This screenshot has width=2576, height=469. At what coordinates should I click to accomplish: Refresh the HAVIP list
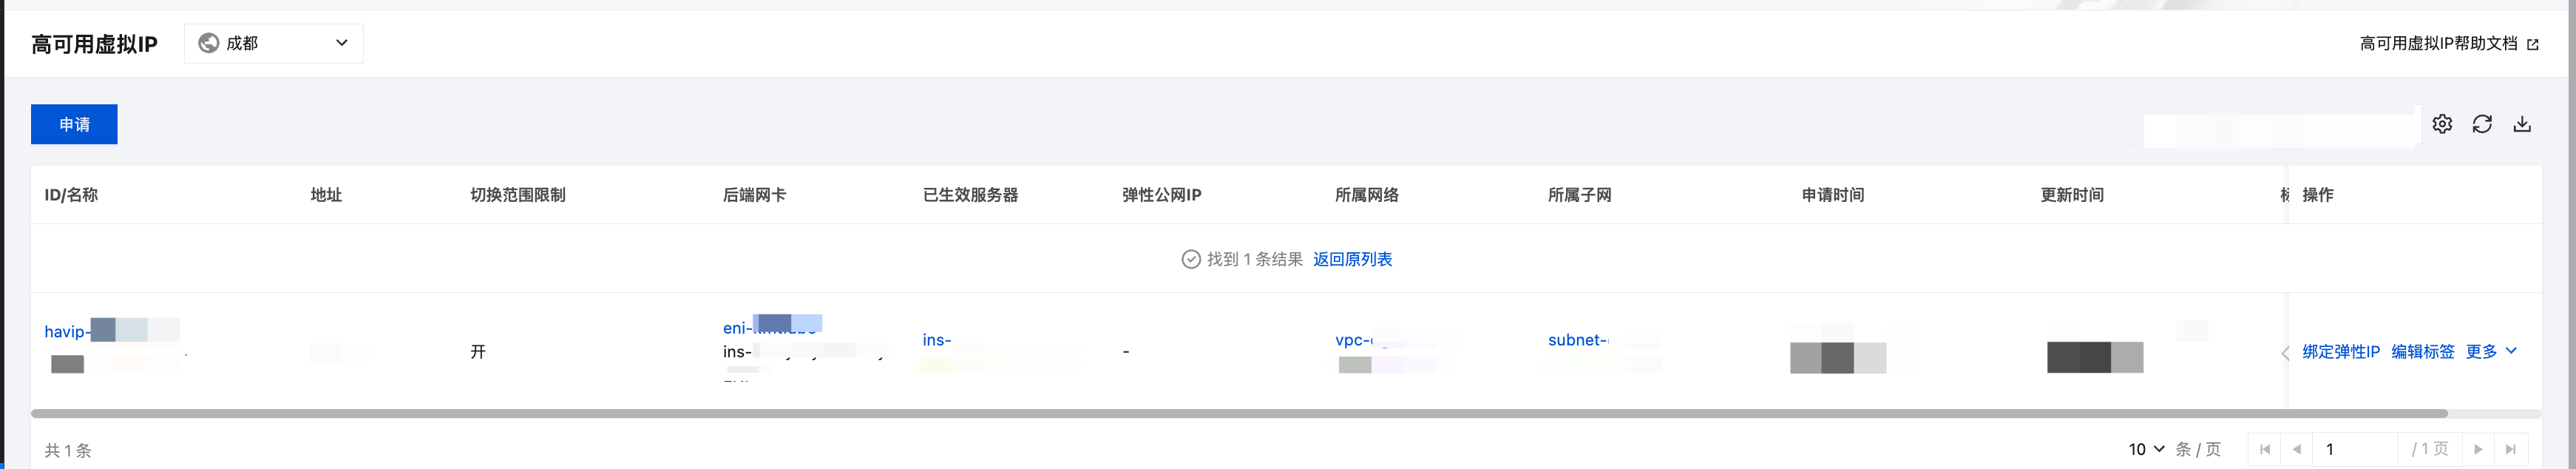tap(2482, 124)
